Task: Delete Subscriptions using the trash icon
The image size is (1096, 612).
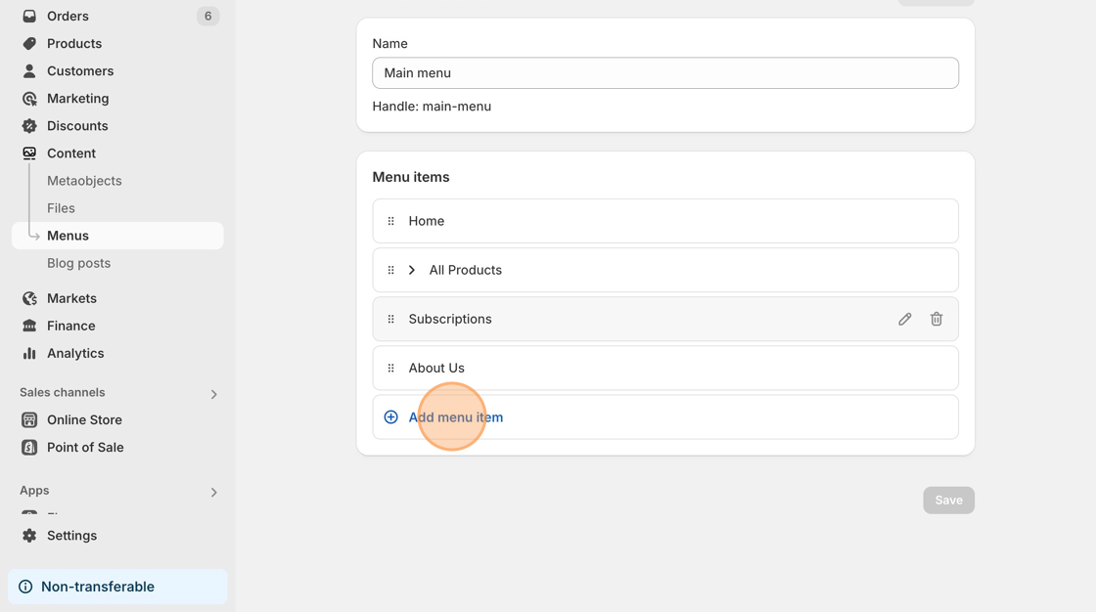Action: pos(936,319)
